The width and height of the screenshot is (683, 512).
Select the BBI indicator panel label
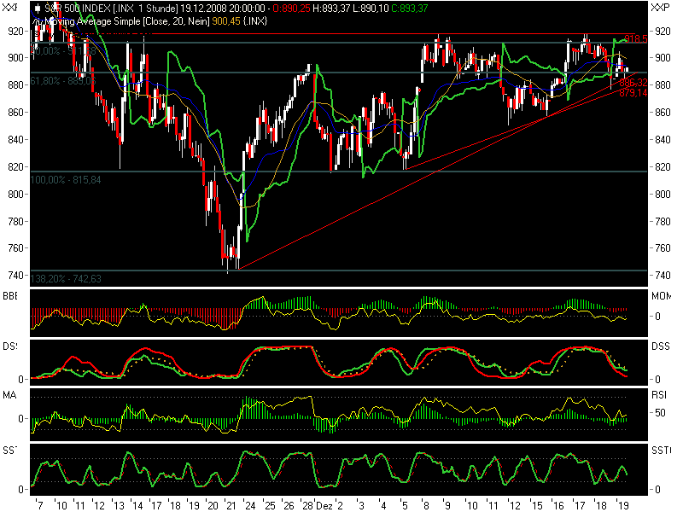point(9,294)
